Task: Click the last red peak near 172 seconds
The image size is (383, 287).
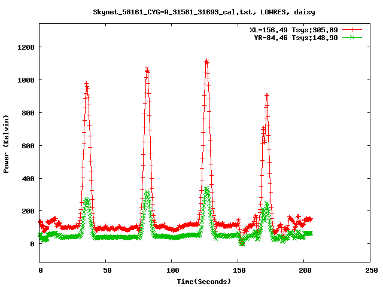Action: [267, 96]
